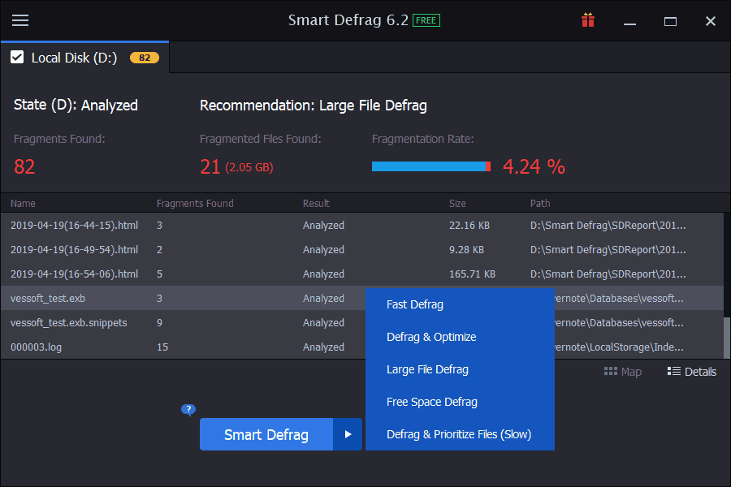Sort by Path column header

point(540,203)
